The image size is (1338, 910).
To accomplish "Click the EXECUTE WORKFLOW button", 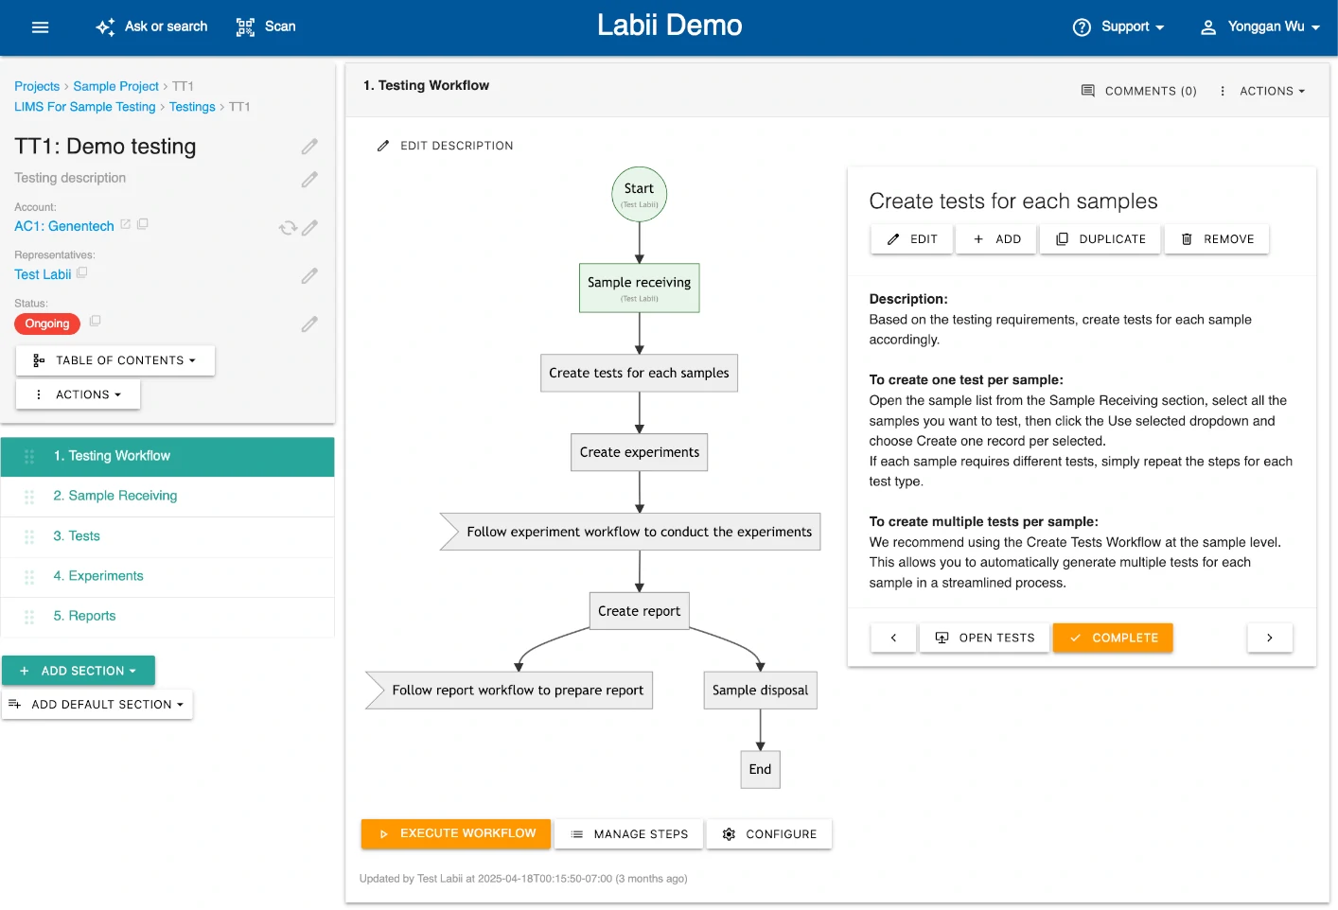I will click(x=455, y=833).
